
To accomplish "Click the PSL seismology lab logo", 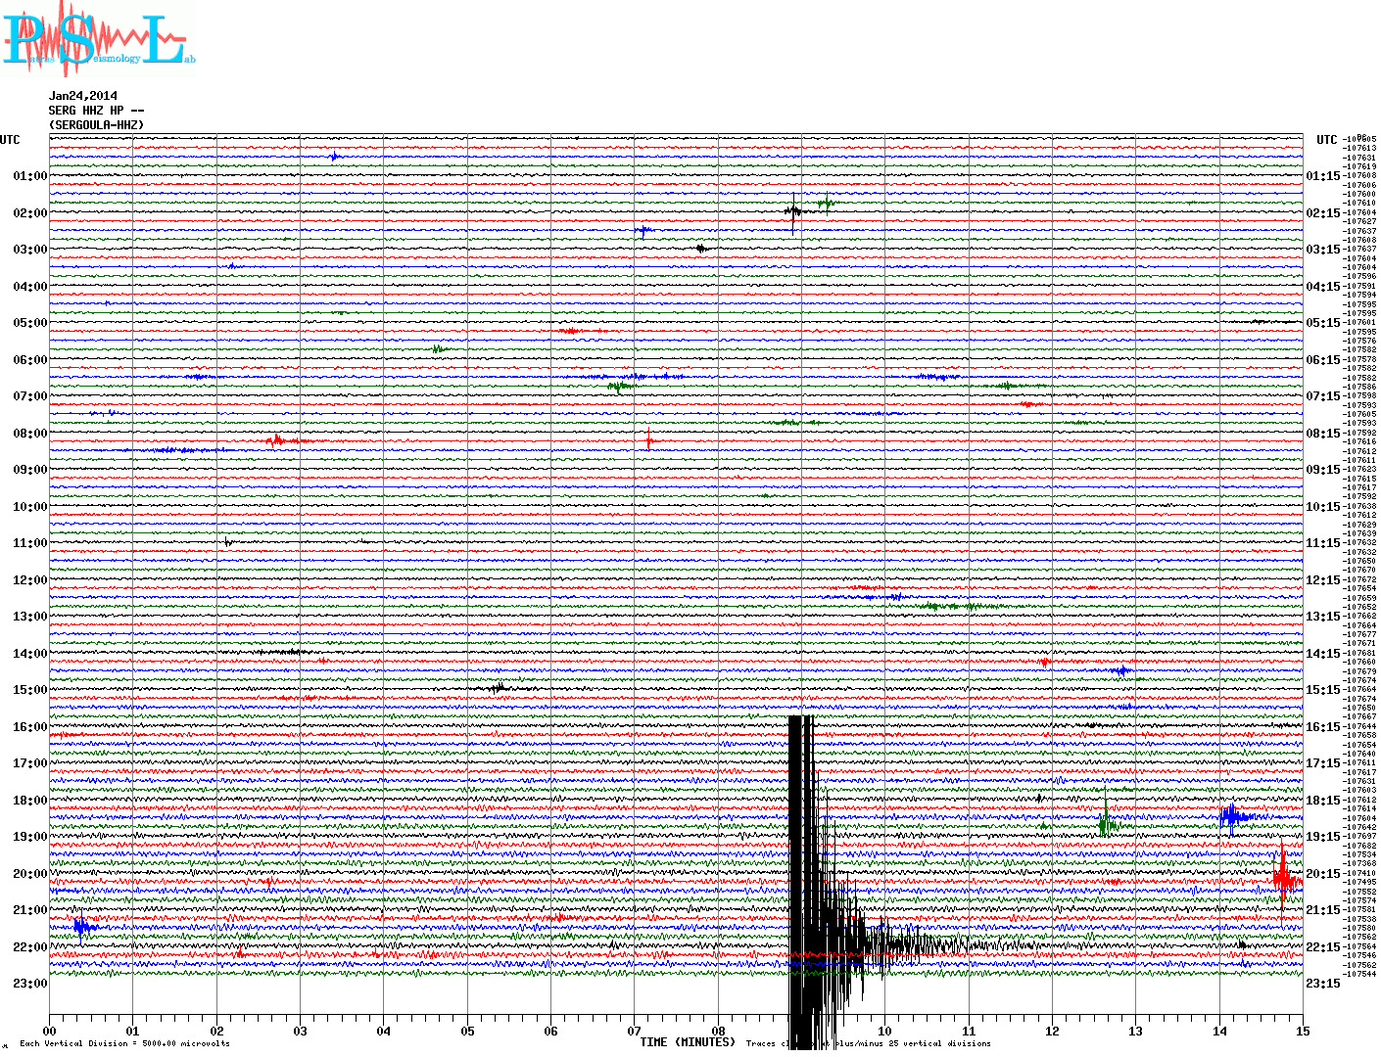I will pos(98,39).
